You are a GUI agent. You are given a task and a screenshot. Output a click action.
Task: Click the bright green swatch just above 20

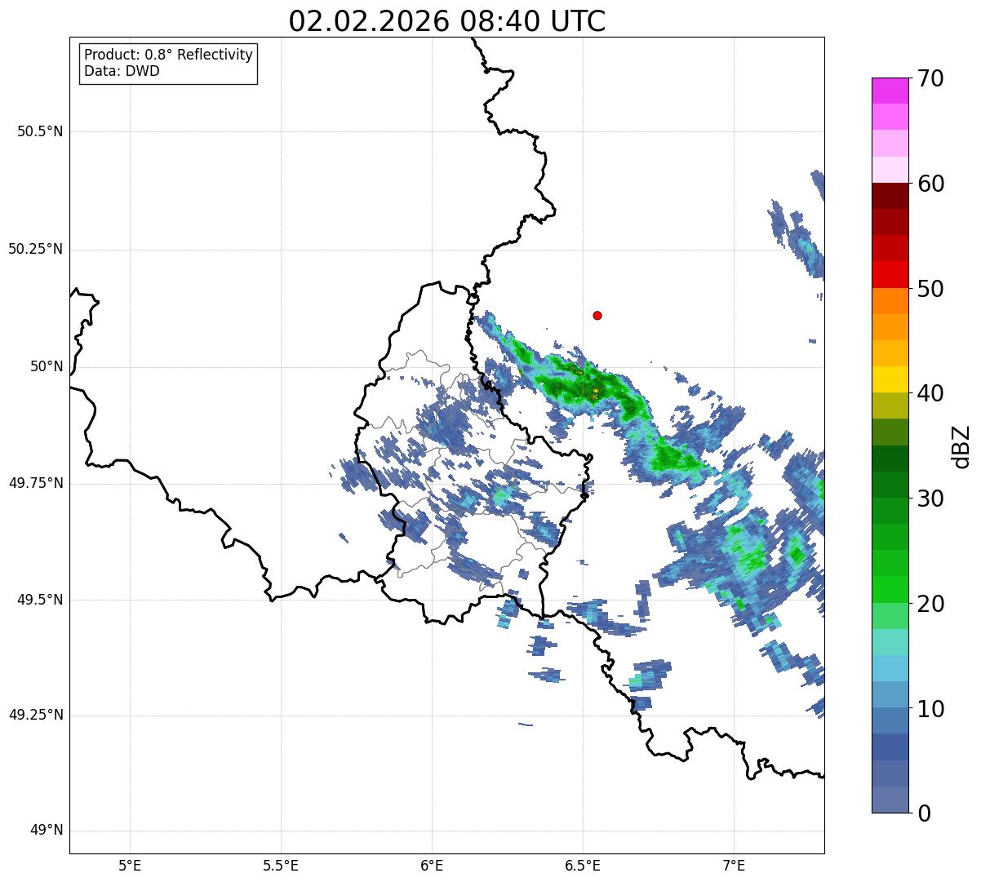tap(890, 590)
